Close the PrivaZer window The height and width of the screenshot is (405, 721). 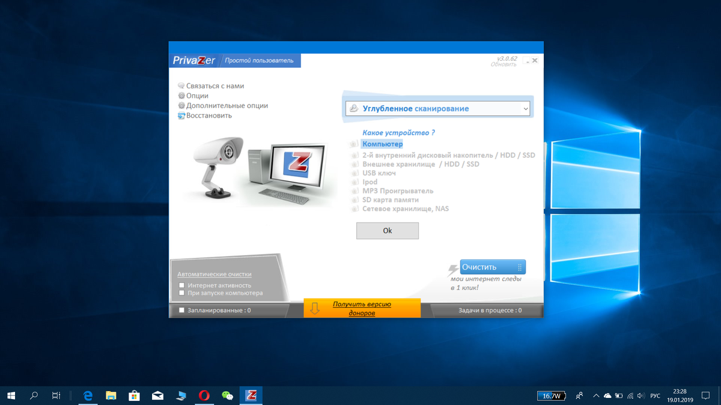535,60
